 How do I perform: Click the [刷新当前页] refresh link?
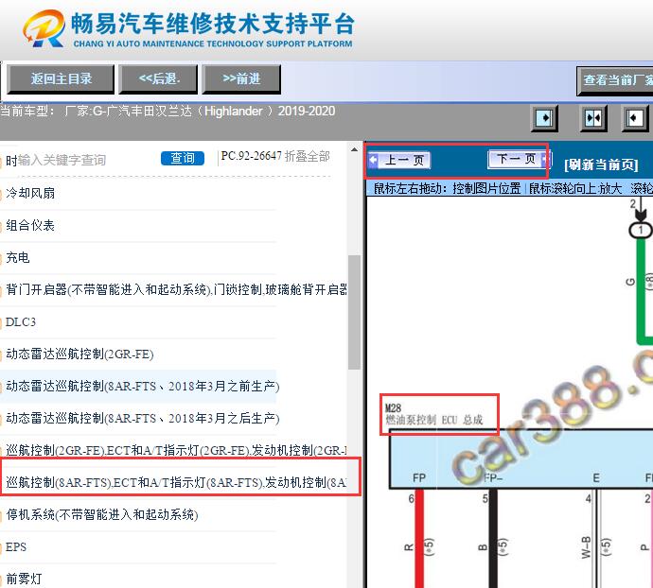[x=601, y=164]
